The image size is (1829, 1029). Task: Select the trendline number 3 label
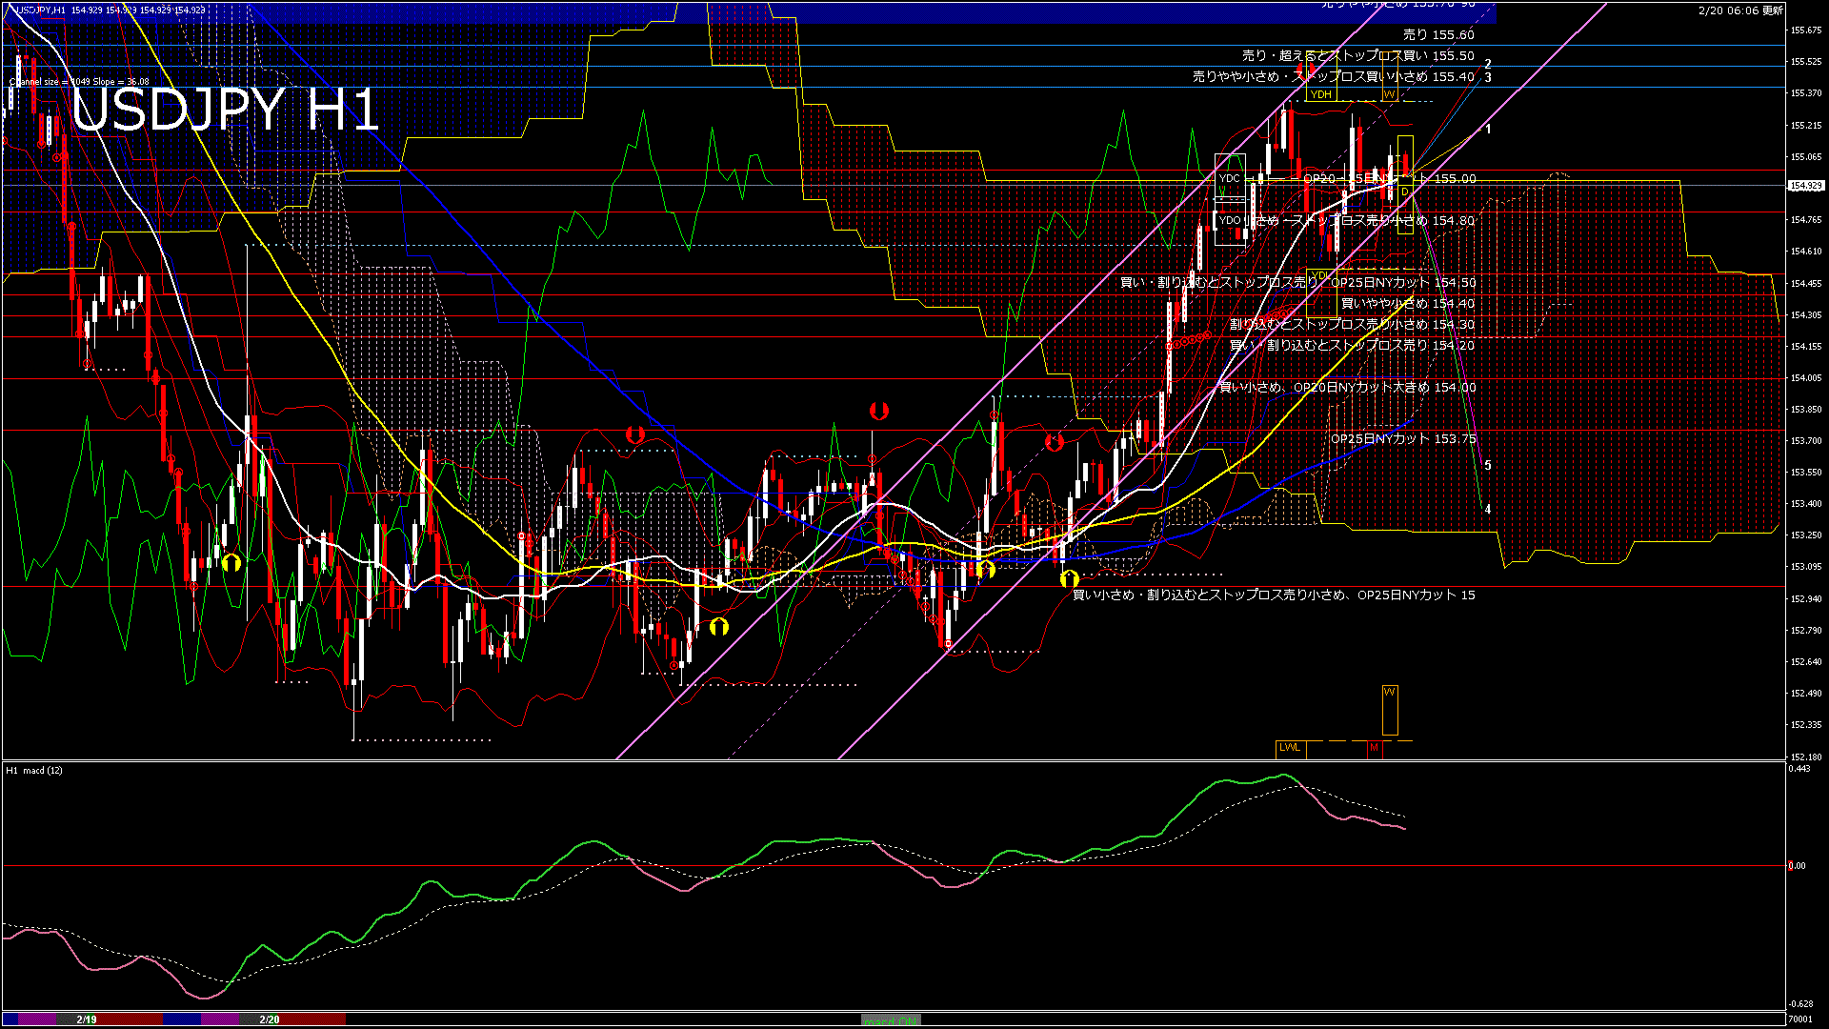(x=1486, y=78)
